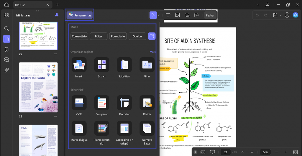Image resolution: width=302 pixels, height=156 pixels.
Task: Zoom out with the minus button
Action: 276,152
